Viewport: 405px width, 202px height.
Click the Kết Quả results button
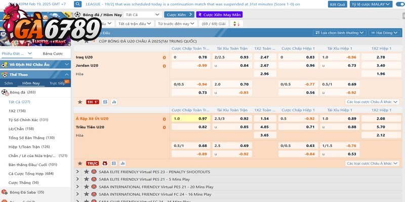pos(337,5)
